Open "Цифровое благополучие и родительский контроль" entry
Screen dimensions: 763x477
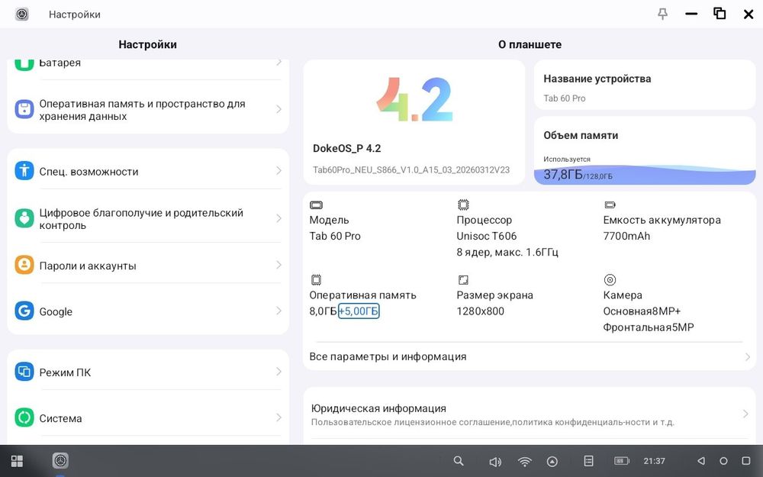click(x=148, y=218)
